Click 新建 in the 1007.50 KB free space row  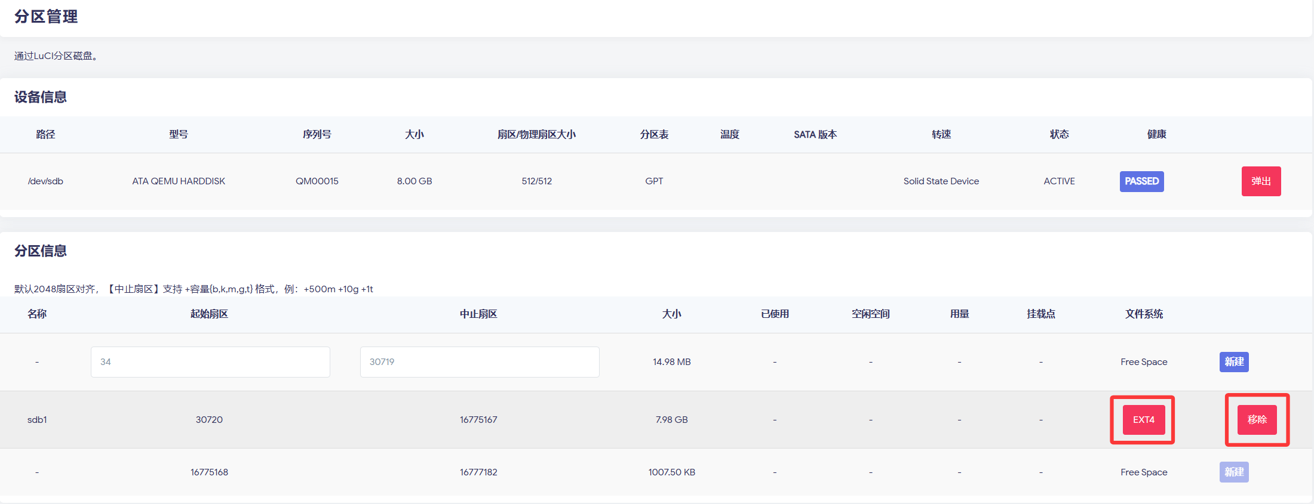[x=1234, y=472]
